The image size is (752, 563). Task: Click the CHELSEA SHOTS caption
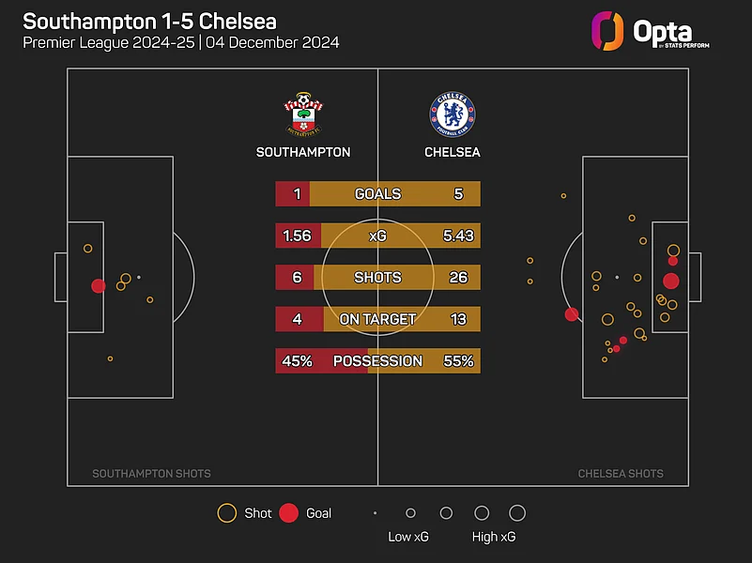tap(621, 474)
